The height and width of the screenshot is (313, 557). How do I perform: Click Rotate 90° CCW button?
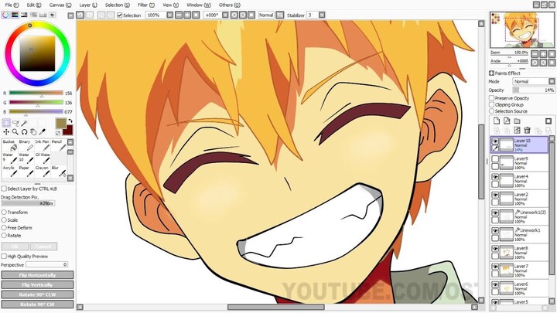[x=37, y=294]
